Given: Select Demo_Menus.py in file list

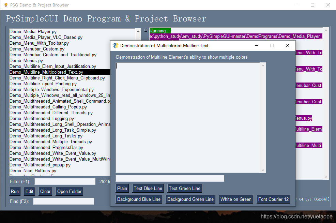Looking at the screenshot, I should pyautogui.click(x=26, y=60).
